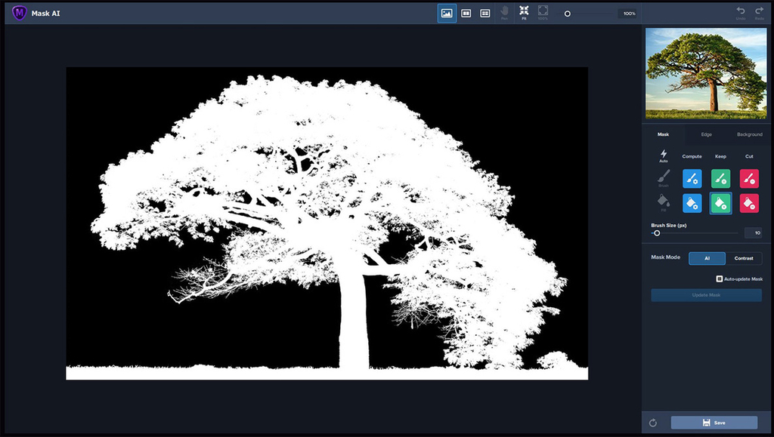Click the Fit zoom icon

point(524,13)
